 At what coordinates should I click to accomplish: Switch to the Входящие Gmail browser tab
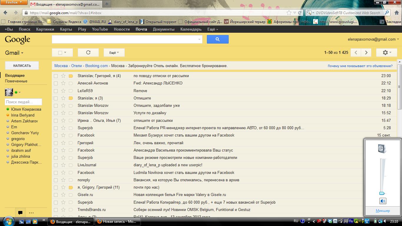(65, 4)
